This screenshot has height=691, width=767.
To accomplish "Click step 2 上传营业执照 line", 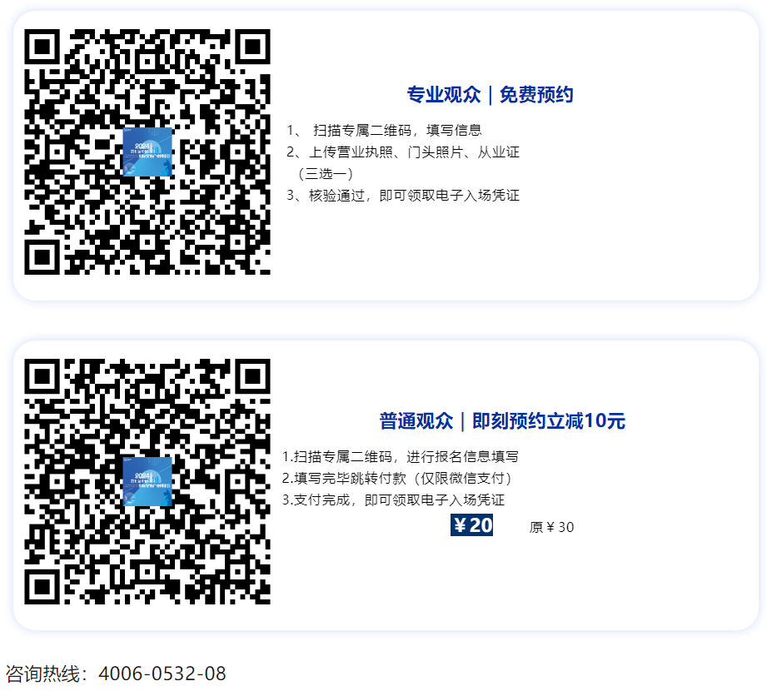I will (x=403, y=152).
